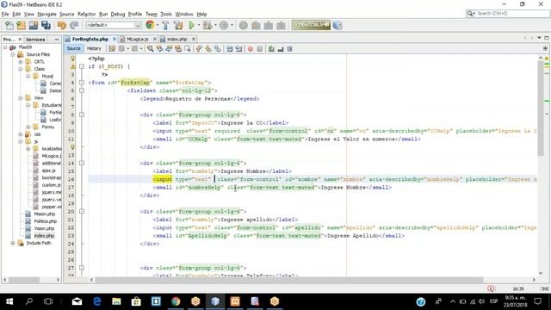This screenshot has height=310, width=551.
Task: Click the horizontal editor scrollbar thumb
Action: click(x=289, y=280)
